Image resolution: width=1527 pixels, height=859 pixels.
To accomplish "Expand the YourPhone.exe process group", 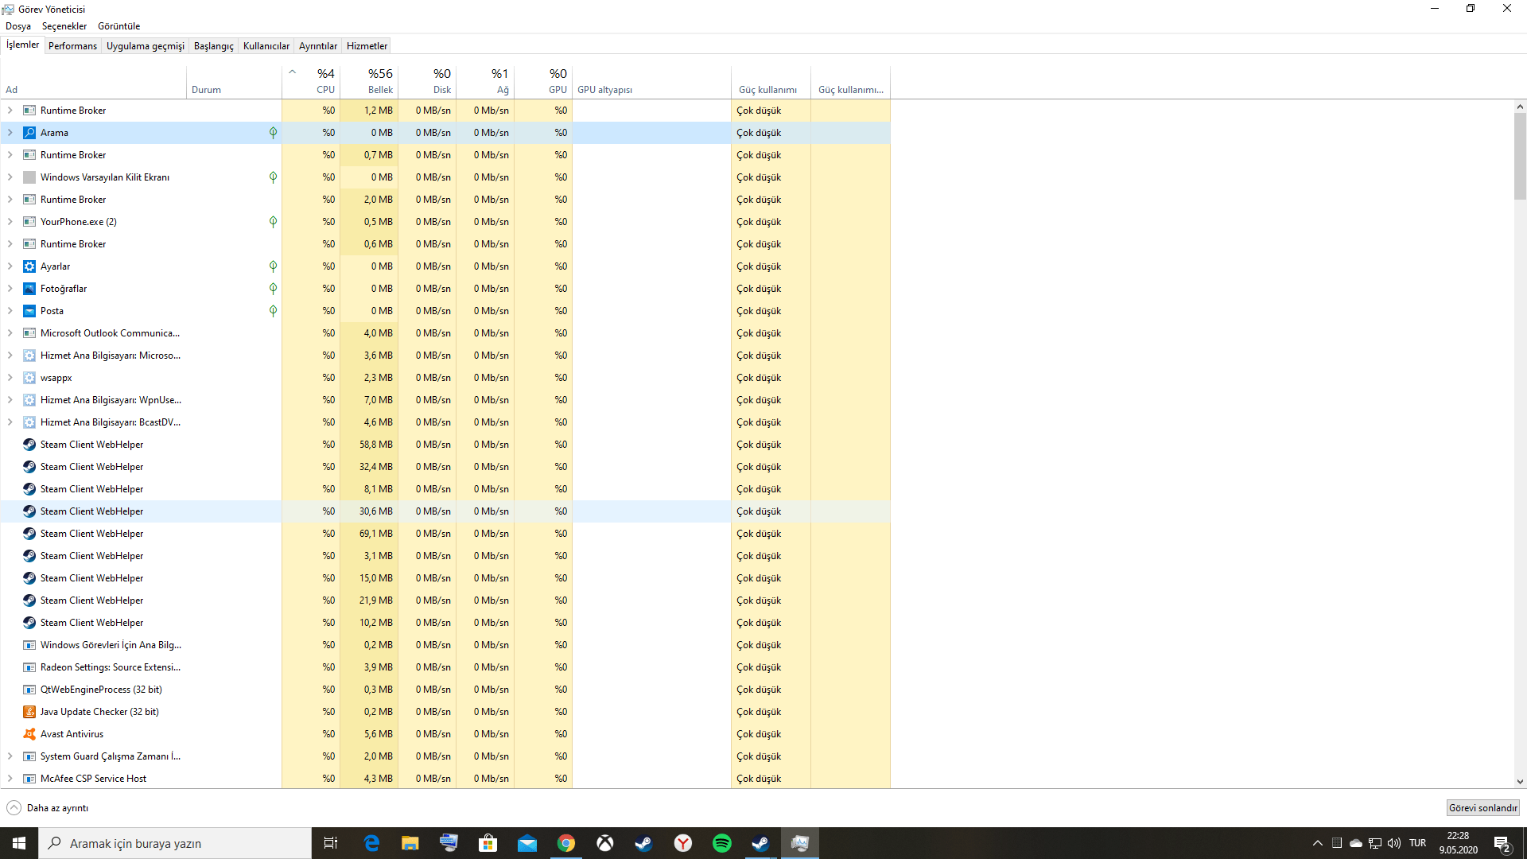I will pos(10,222).
